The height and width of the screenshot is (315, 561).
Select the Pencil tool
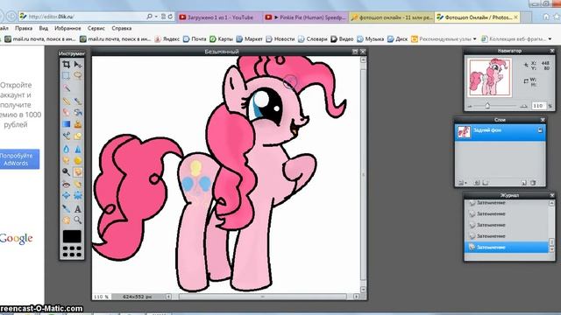(x=67, y=101)
